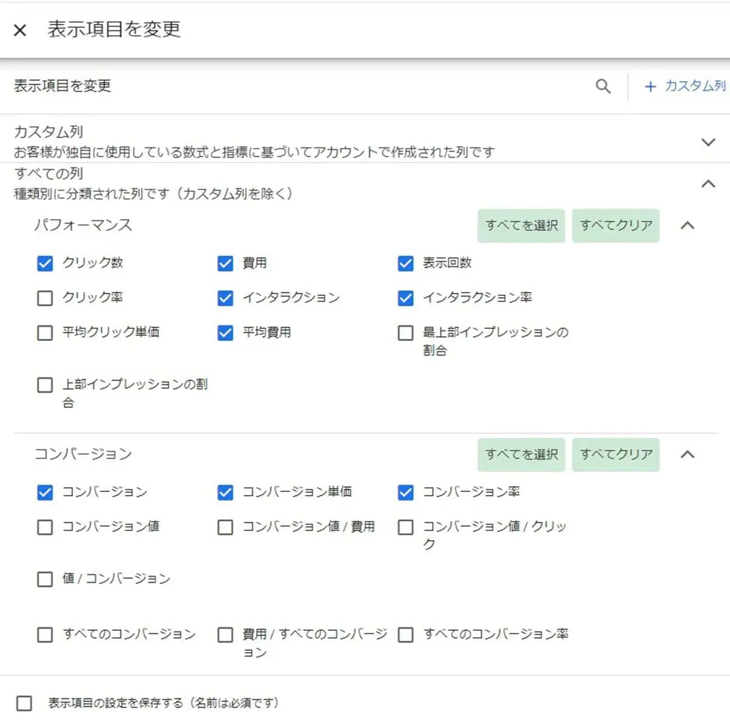Image resolution: width=730 pixels, height=727 pixels.
Task: Collapse the コンバージョン section
Action: 688,454
